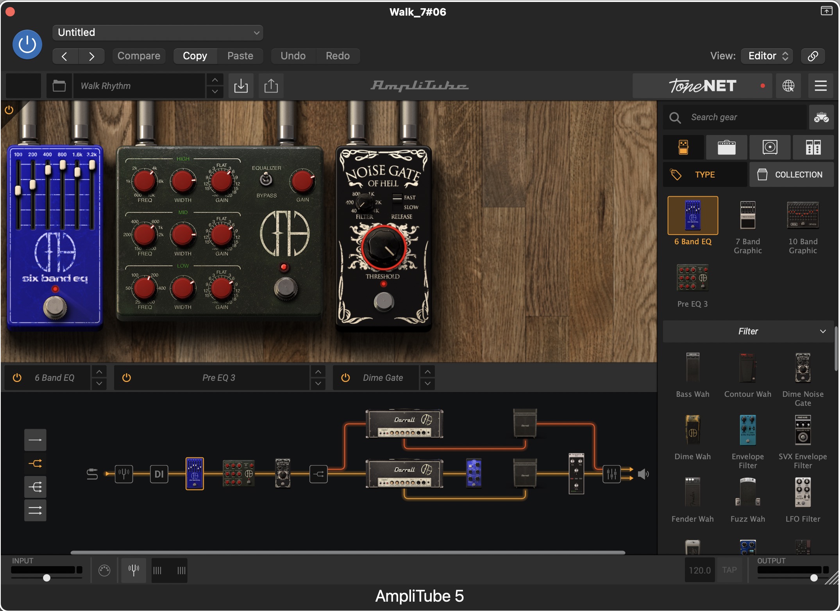Toggle 6 Band EQ slot power
This screenshot has width=840, height=611.
[17, 378]
